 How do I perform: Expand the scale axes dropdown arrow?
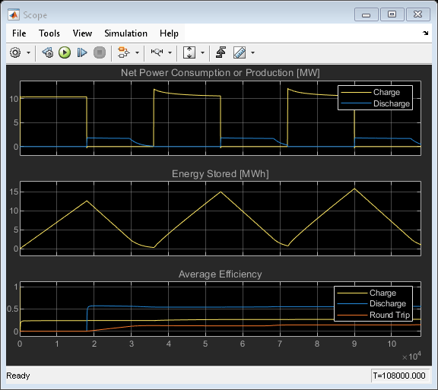[203, 52]
